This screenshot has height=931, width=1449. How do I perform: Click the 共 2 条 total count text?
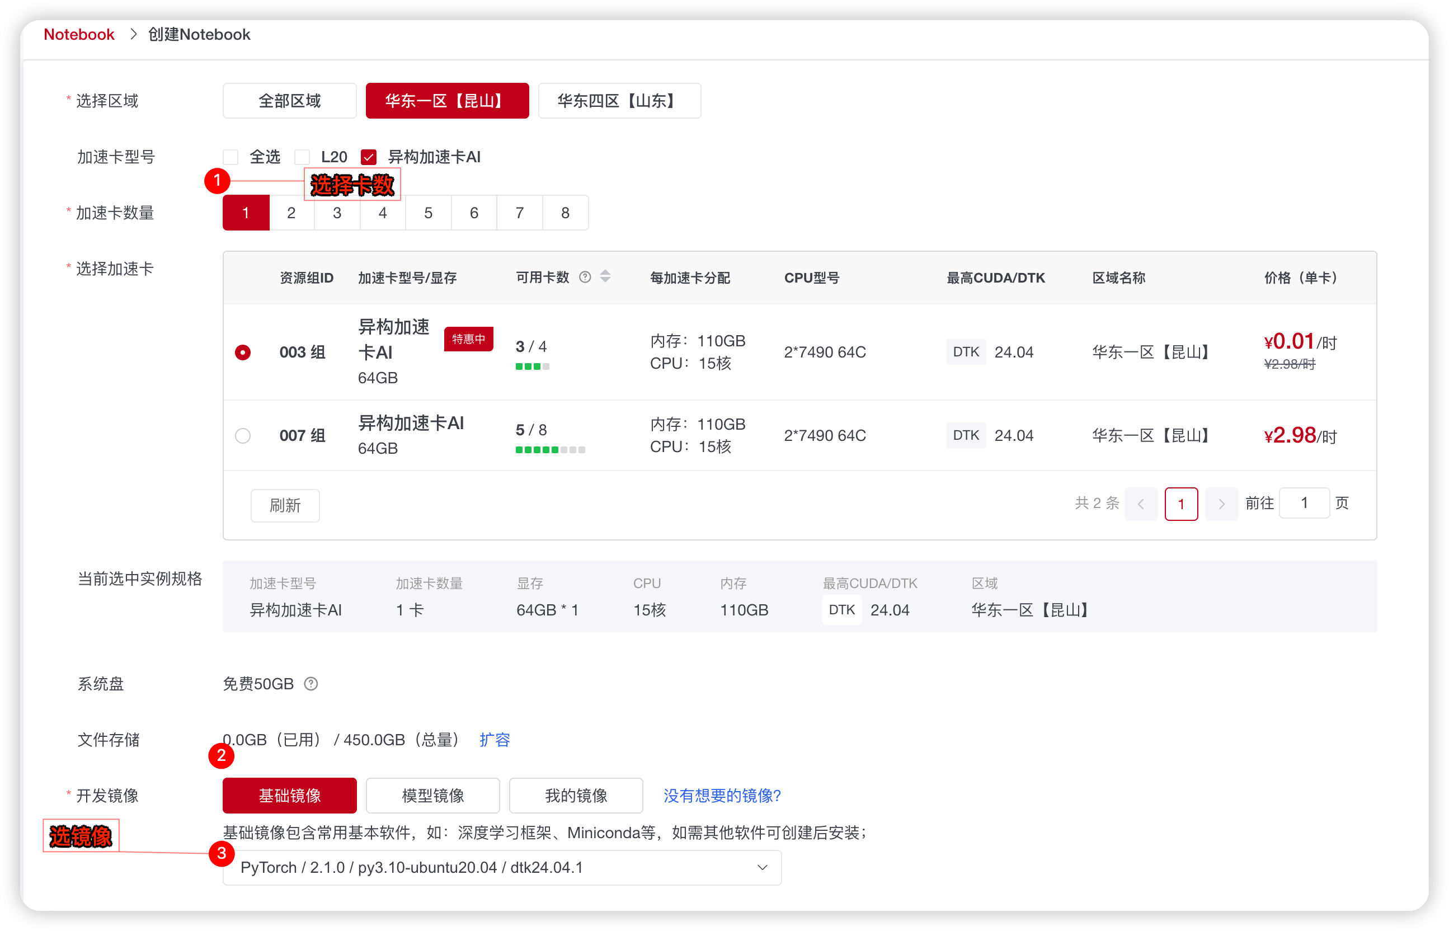coord(1097,503)
